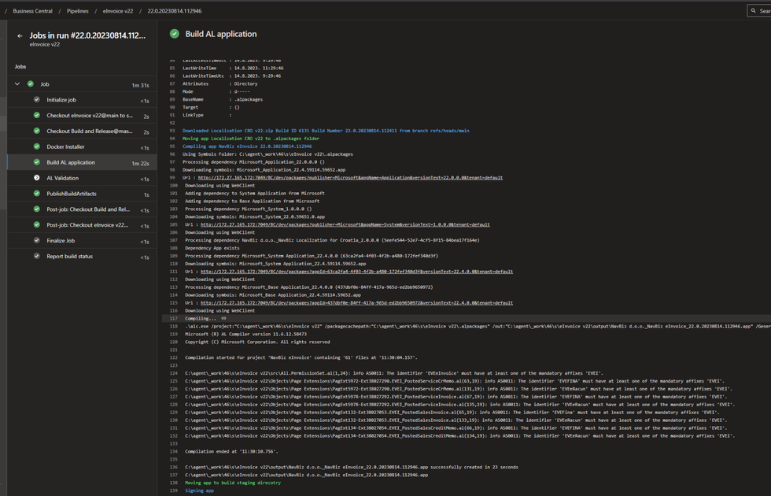
Task: Click in the search box at top right
Action: pos(759,10)
